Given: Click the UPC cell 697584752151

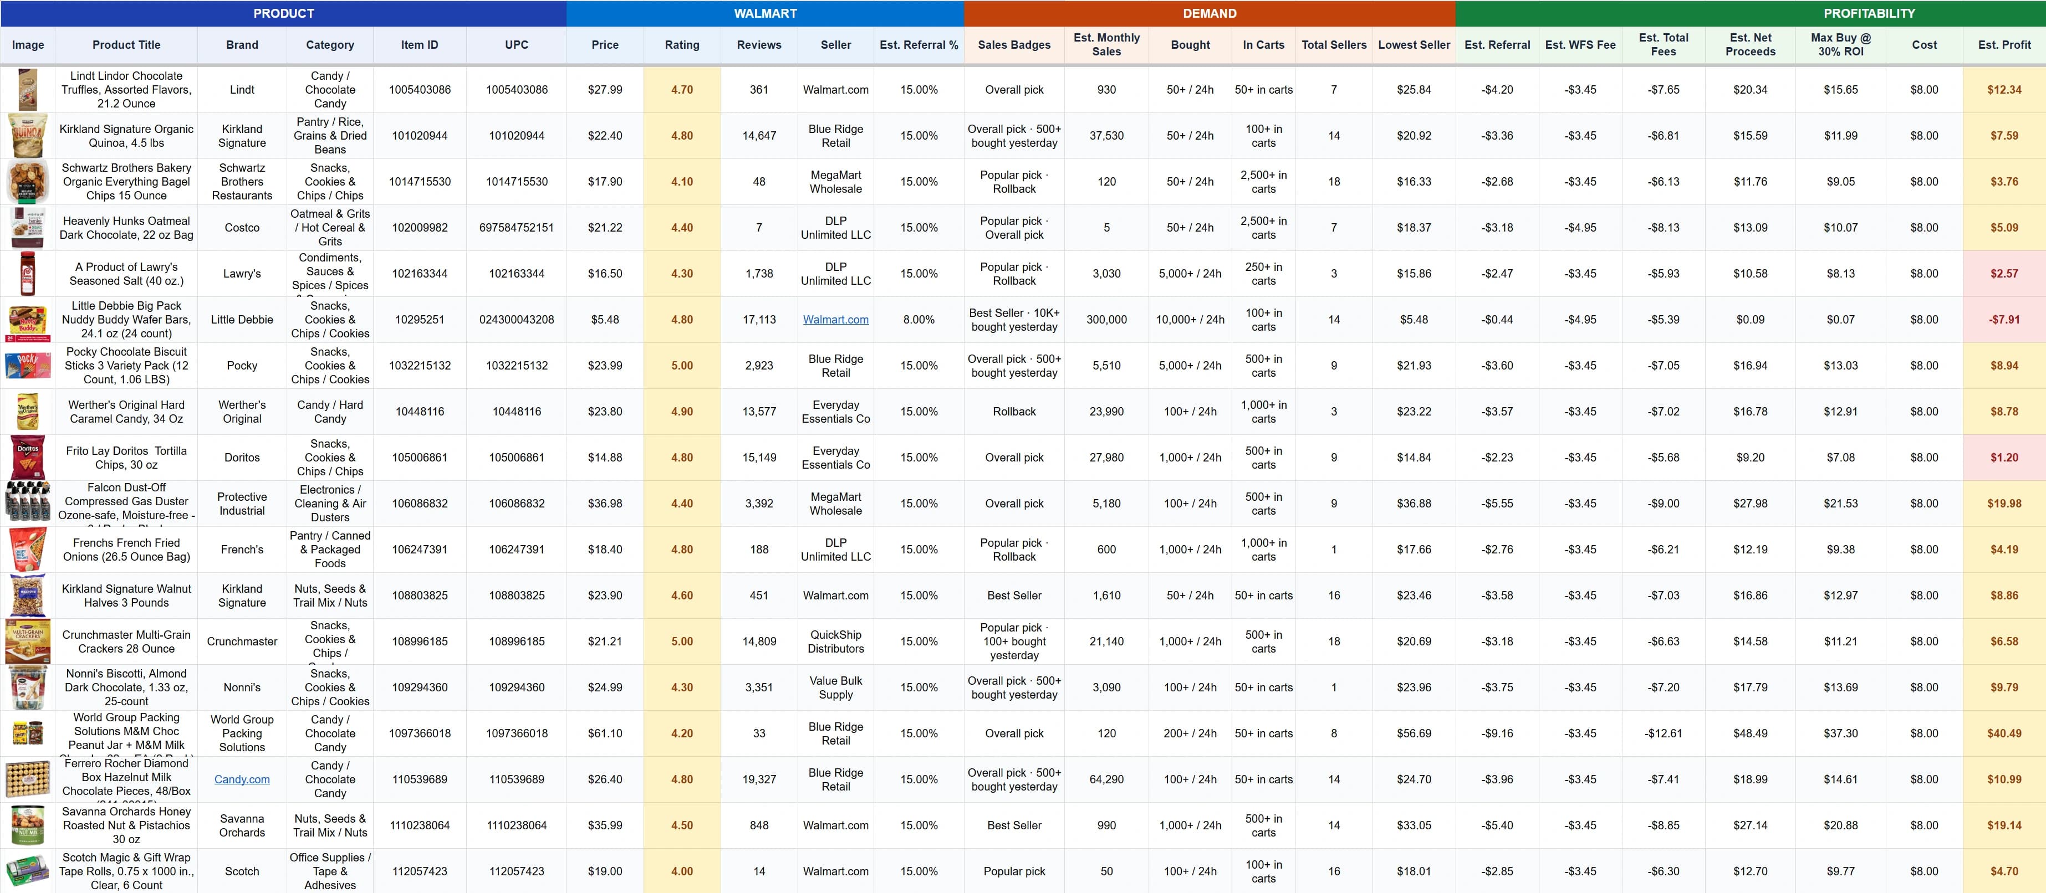Looking at the screenshot, I should (517, 227).
